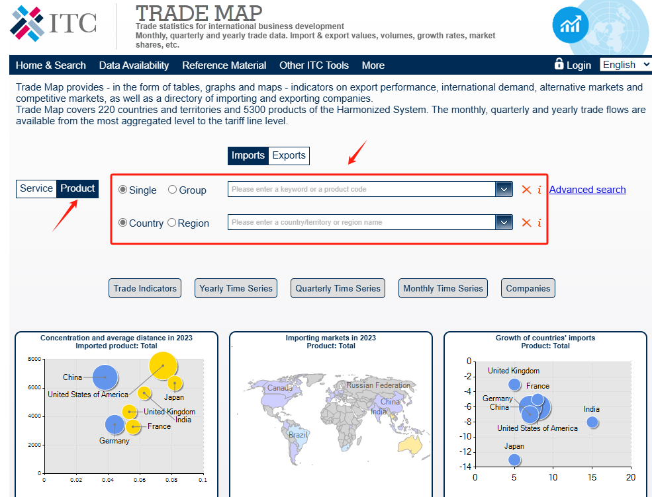The height and width of the screenshot is (497, 652).
Task: Select the Single radio button
Action: click(x=123, y=190)
